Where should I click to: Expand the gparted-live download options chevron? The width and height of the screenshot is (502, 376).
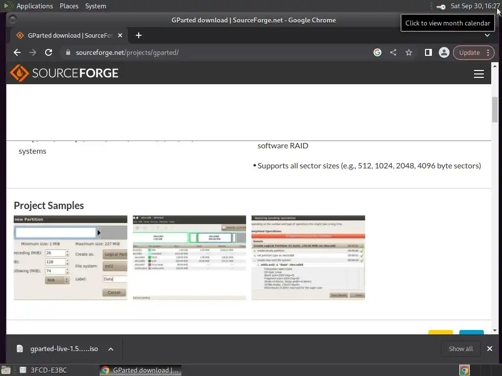click(x=111, y=349)
